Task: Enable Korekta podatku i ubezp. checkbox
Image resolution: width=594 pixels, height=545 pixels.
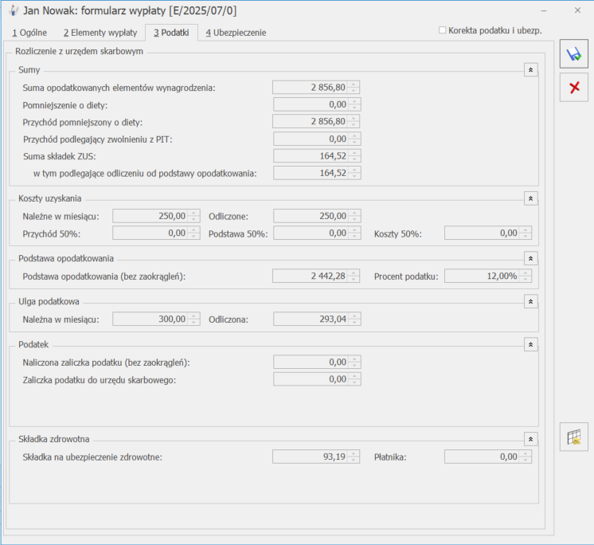Action: 442,30
